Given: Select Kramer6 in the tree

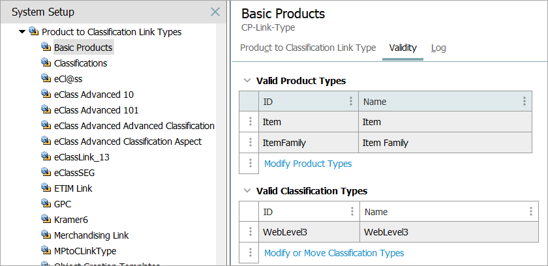Looking at the screenshot, I should (x=71, y=220).
